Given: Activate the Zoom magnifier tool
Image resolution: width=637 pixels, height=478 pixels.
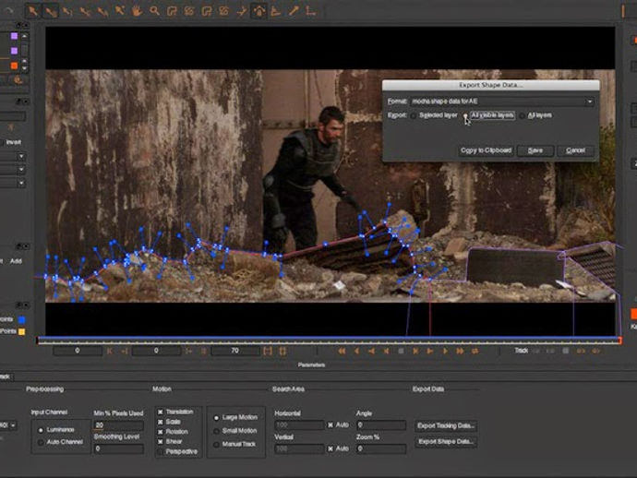Looking at the screenshot, I should tap(154, 11).
